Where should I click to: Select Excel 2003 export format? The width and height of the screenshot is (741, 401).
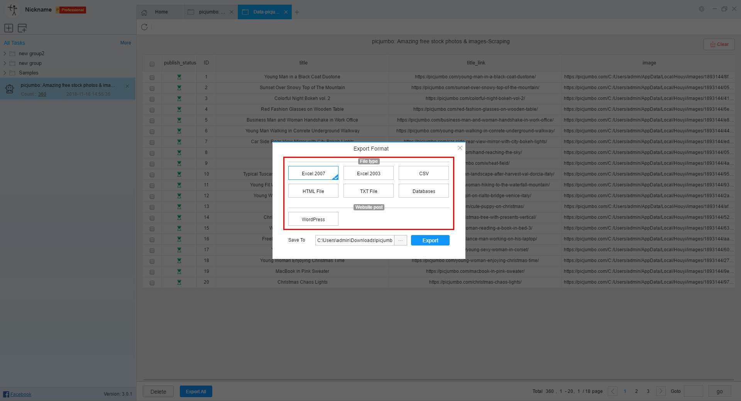point(369,173)
